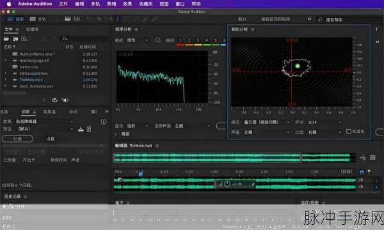Switch to the 收藏夹 tab beside Files tab
384x230 pixels.
(32, 29)
